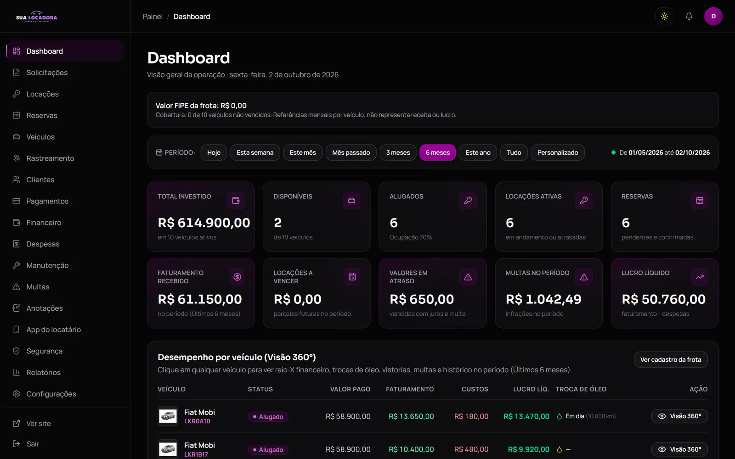
Task: Click the Lucro Líquido trend icon
Action: click(700, 277)
